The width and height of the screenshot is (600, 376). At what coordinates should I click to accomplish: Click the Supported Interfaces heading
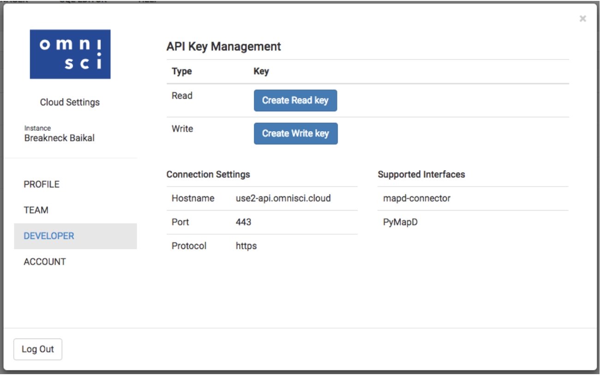pyautogui.click(x=421, y=175)
